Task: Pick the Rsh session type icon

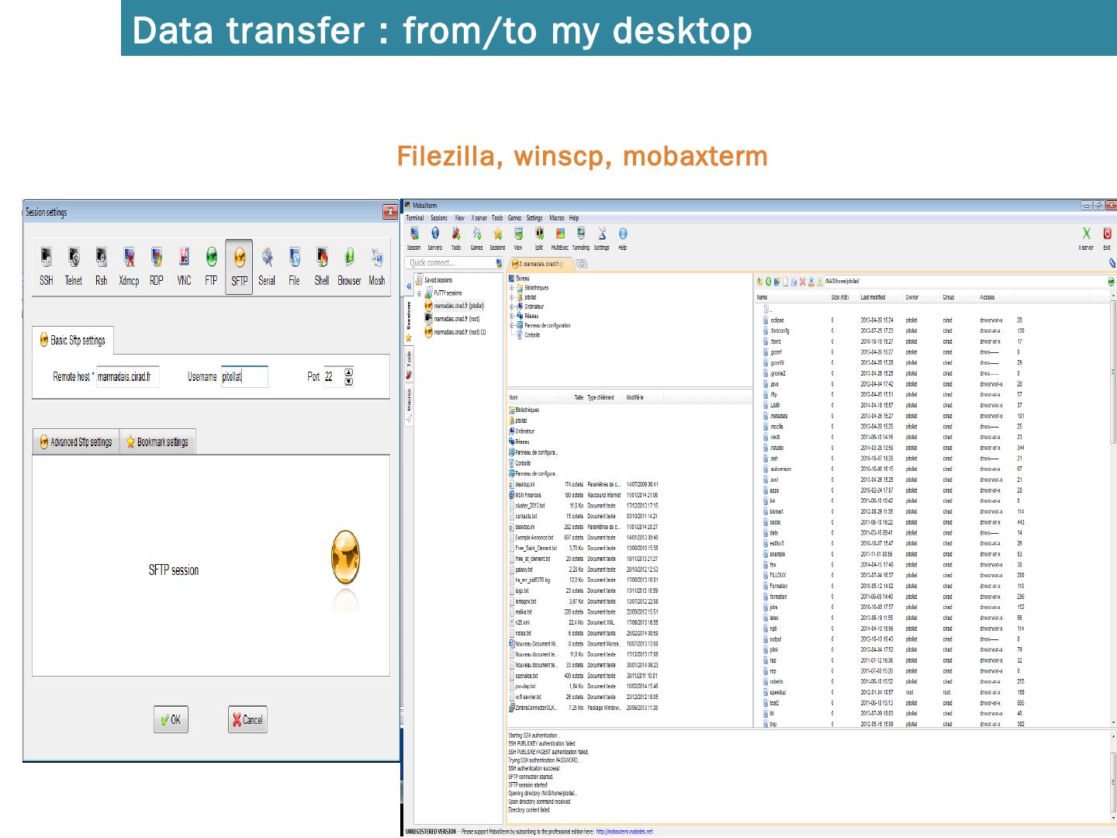Action: point(102,266)
